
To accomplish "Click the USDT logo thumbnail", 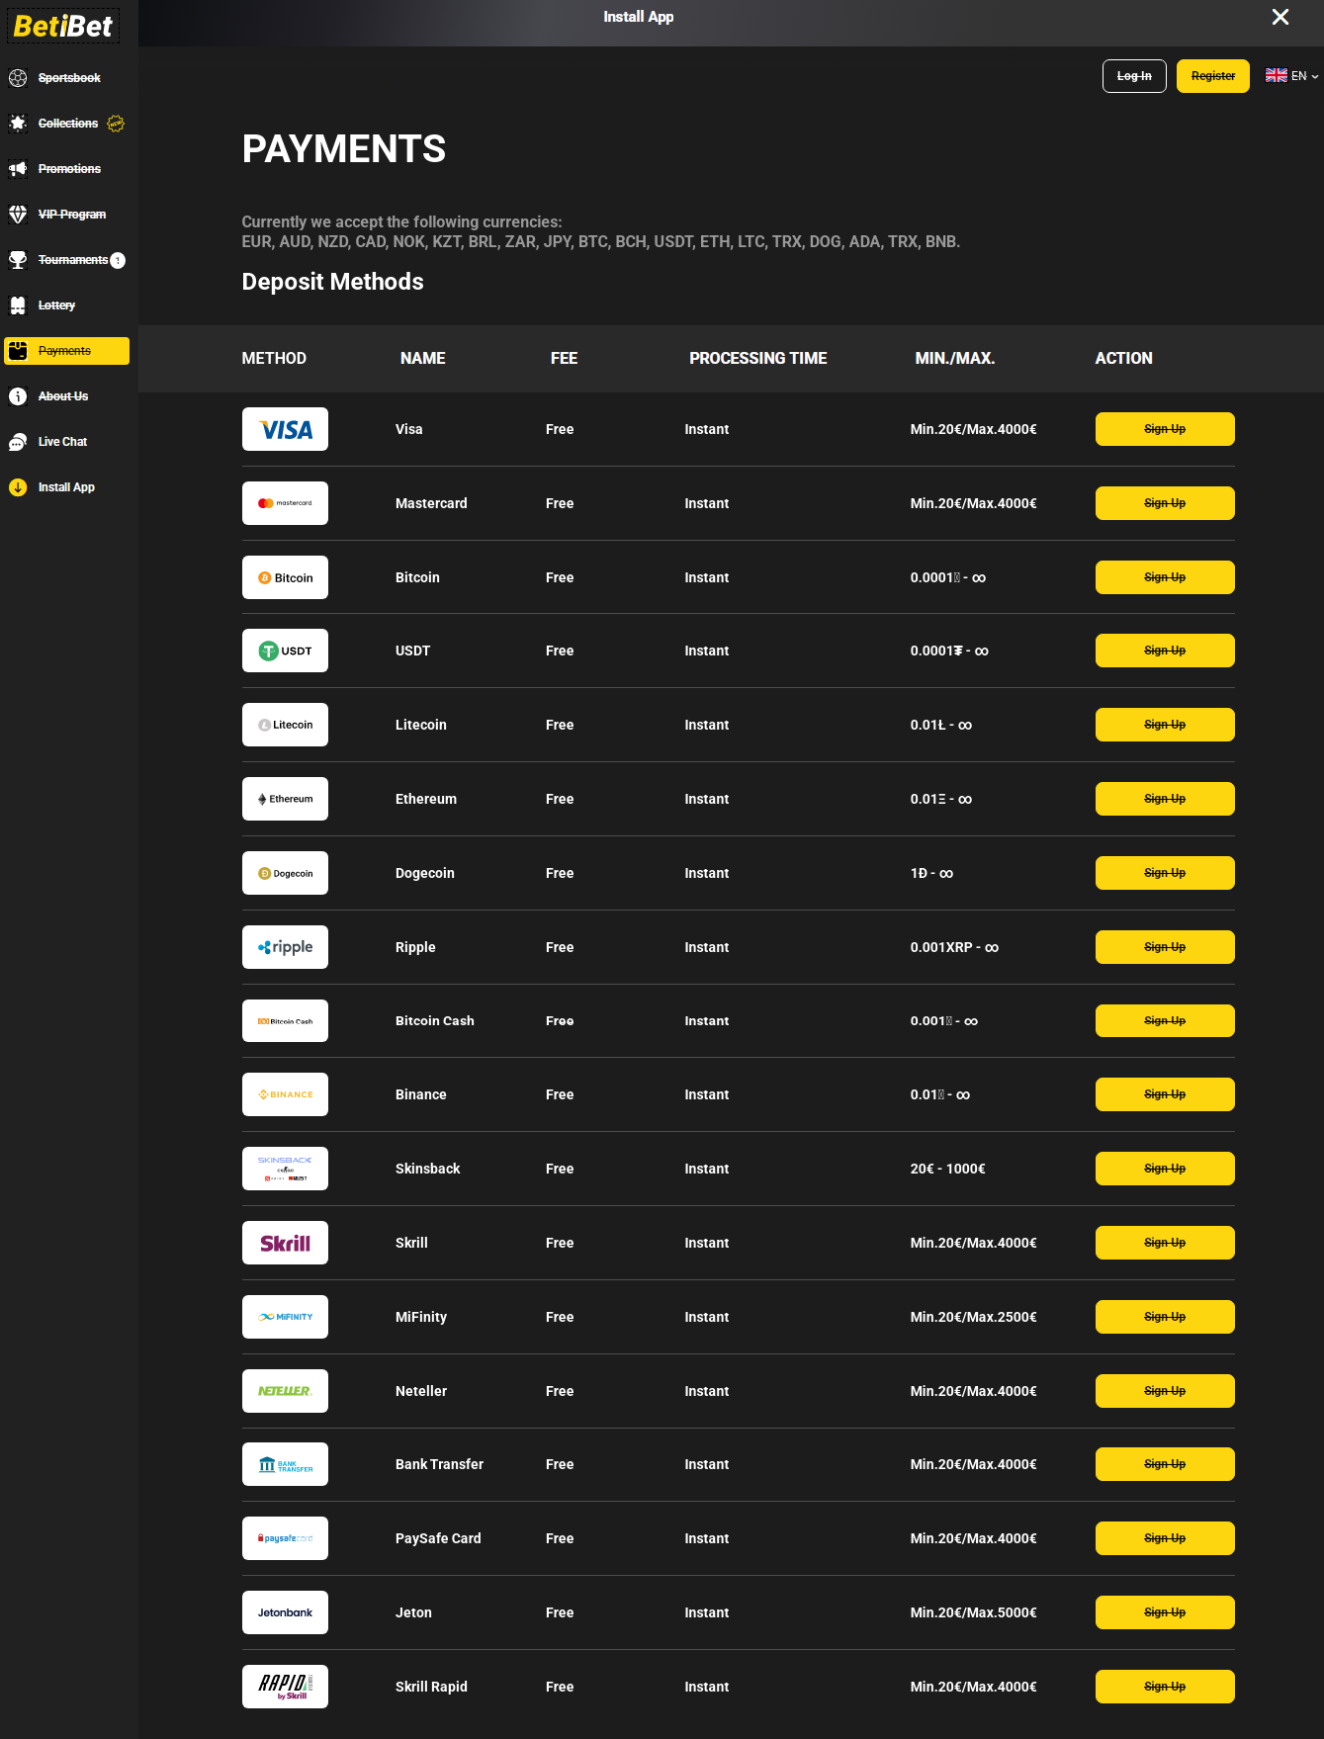I will coord(285,651).
